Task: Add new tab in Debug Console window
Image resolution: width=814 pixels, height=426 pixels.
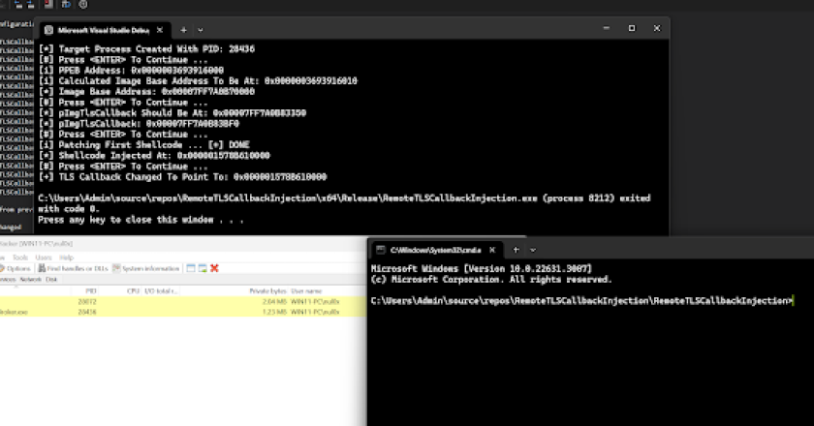Action: [x=182, y=30]
